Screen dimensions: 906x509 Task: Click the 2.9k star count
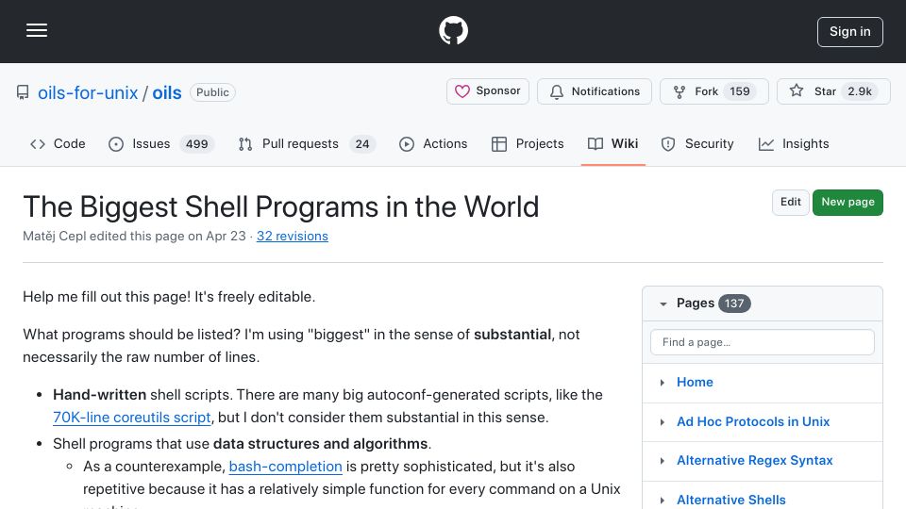[860, 91]
